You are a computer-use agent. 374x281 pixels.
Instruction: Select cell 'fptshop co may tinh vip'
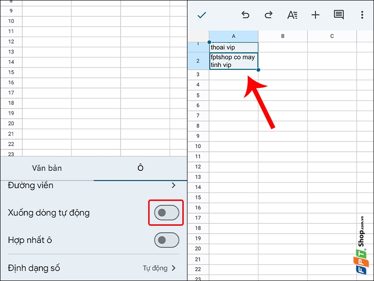tap(233, 61)
